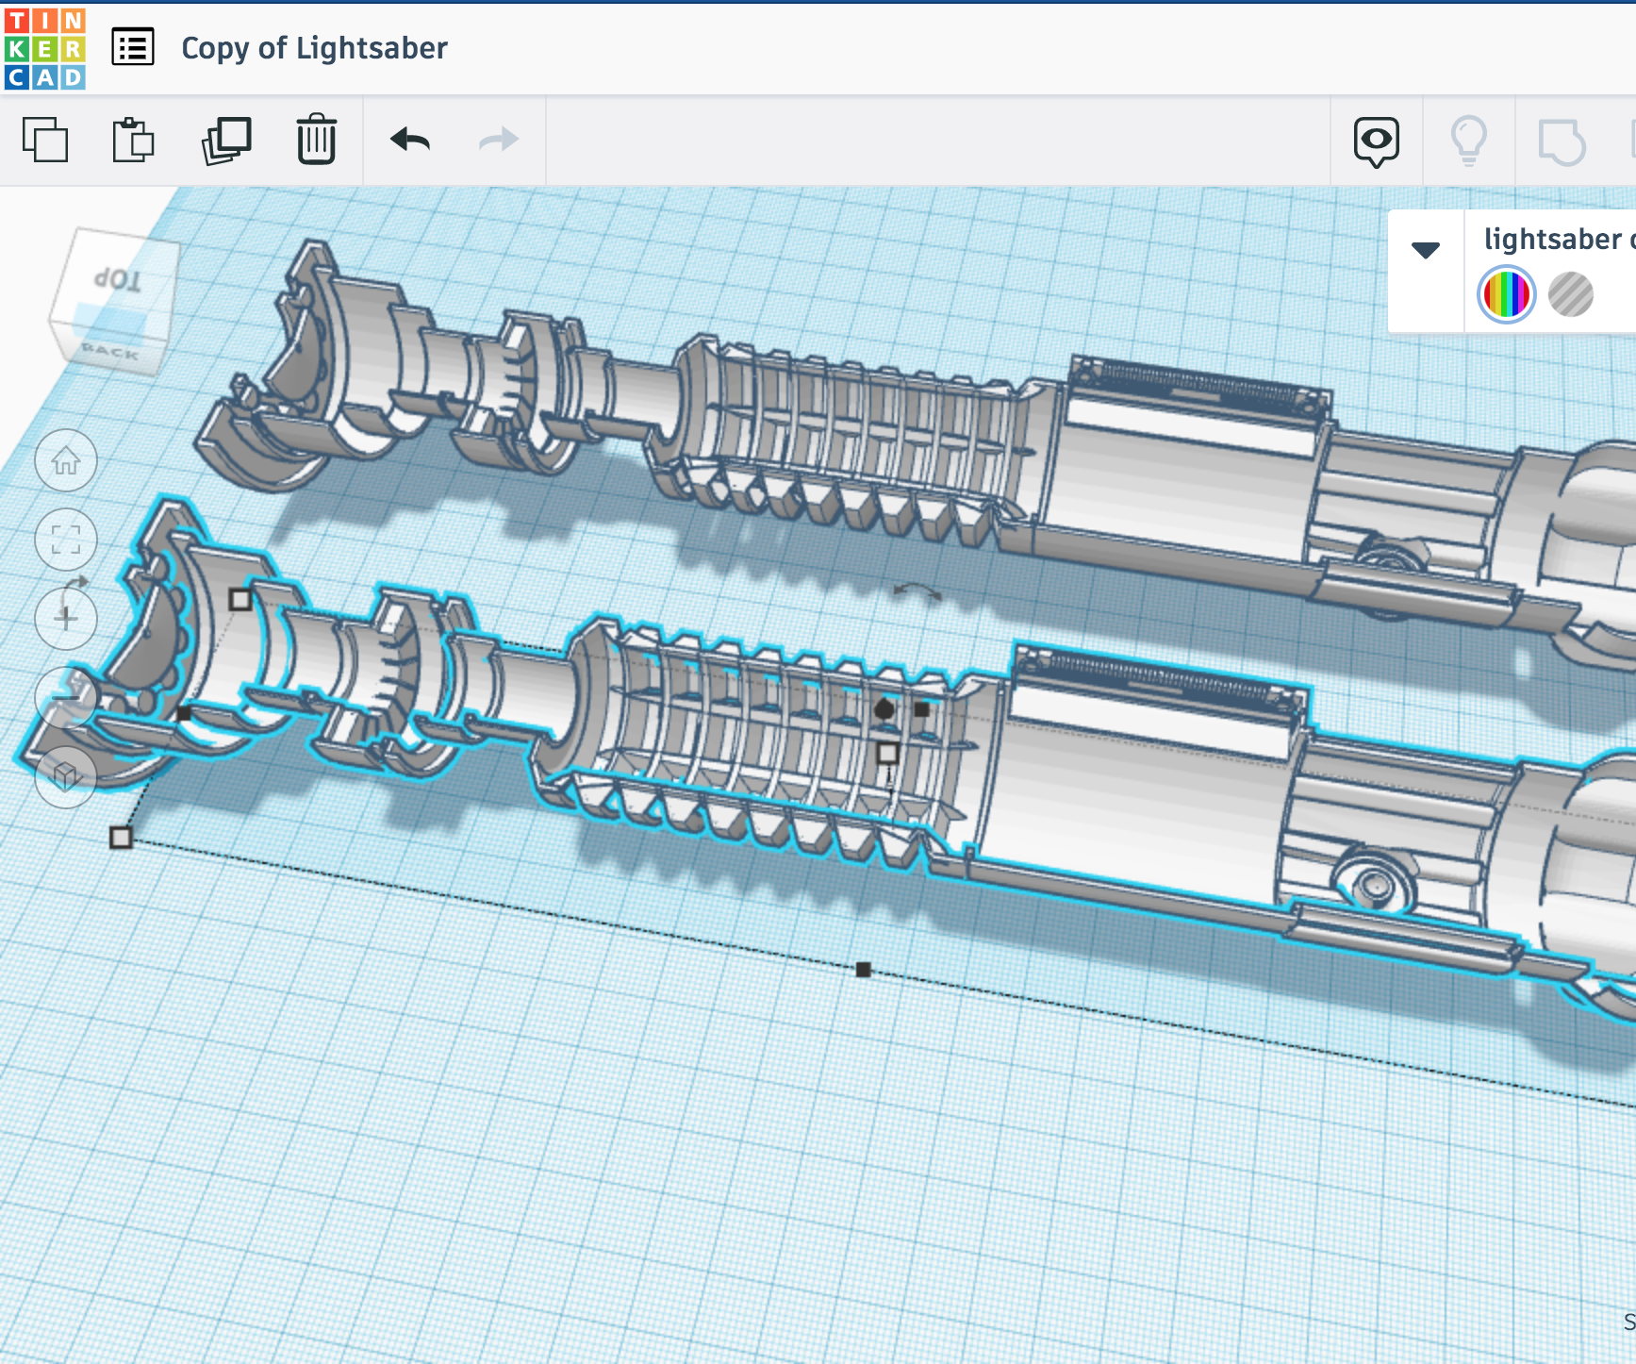Image resolution: width=1636 pixels, height=1364 pixels.
Task: Click the black cone lift handle
Action: (884, 708)
